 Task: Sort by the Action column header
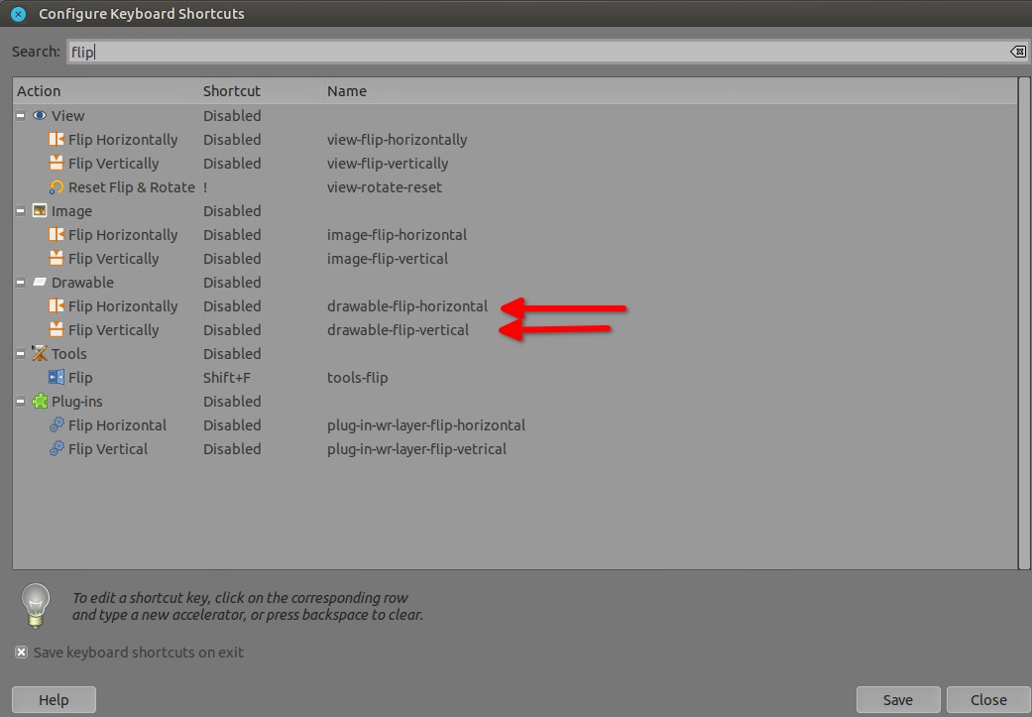pyautogui.click(x=105, y=91)
